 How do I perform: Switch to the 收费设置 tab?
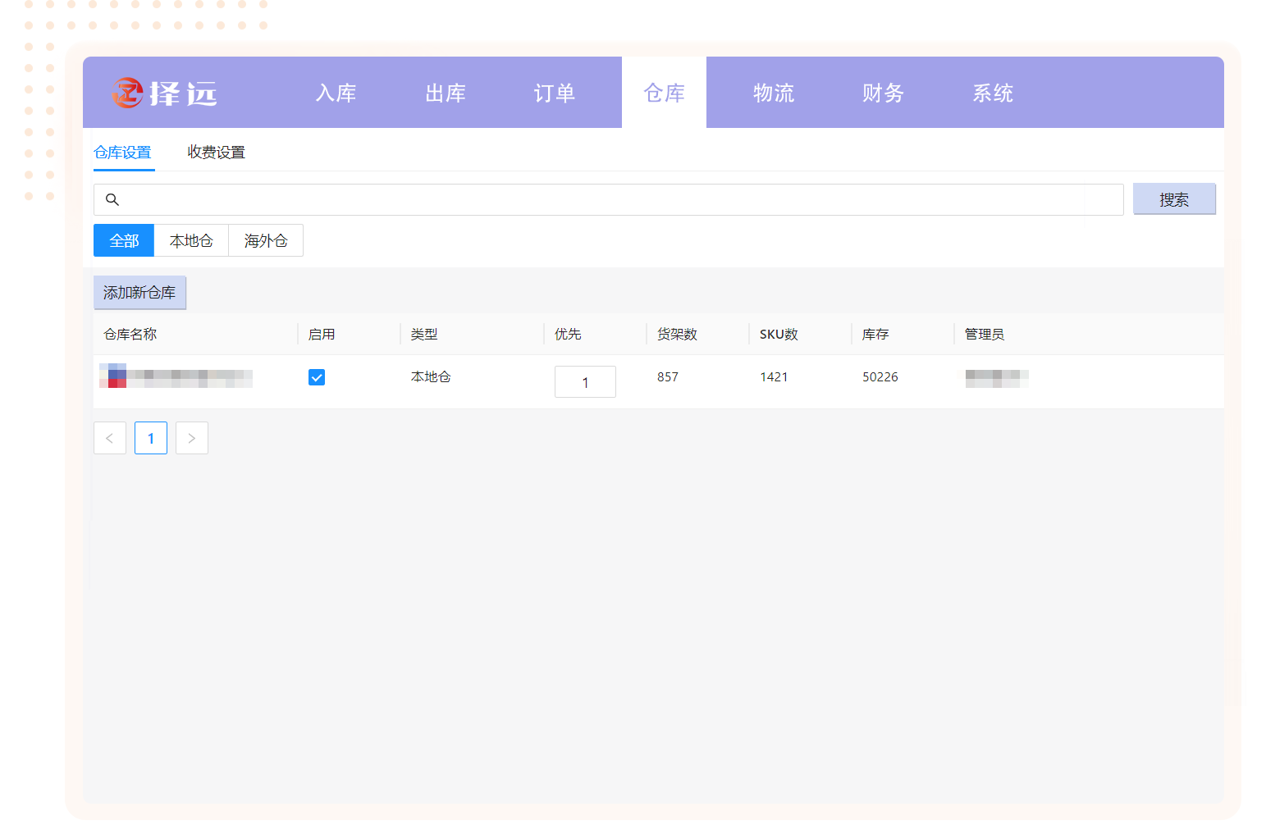(x=216, y=153)
